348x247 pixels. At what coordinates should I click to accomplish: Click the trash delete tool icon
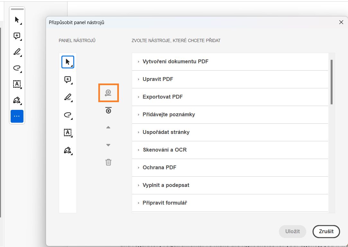[109, 162]
